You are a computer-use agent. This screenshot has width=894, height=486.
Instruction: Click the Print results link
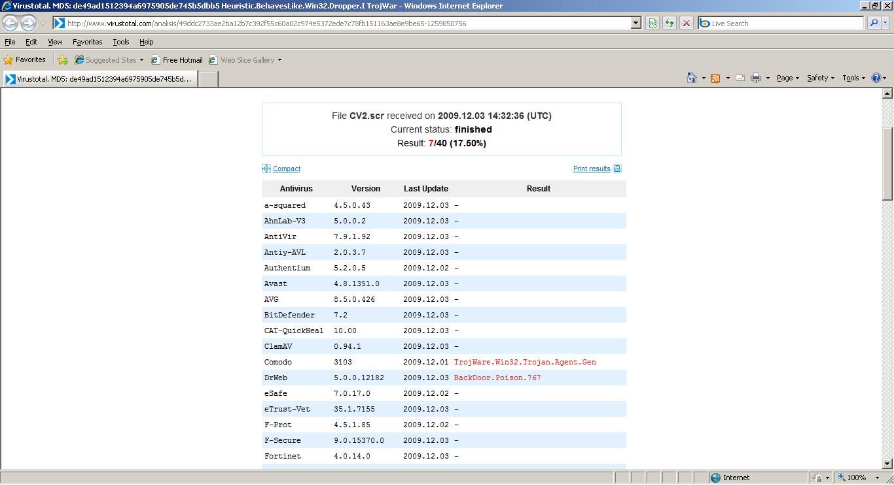coord(592,169)
